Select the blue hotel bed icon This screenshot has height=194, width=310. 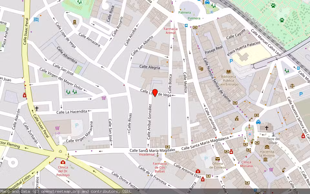36,20
